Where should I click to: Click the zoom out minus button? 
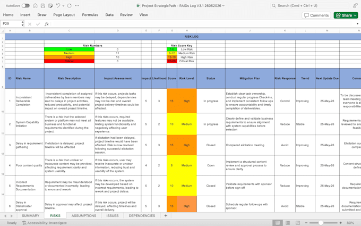coord(306,223)
